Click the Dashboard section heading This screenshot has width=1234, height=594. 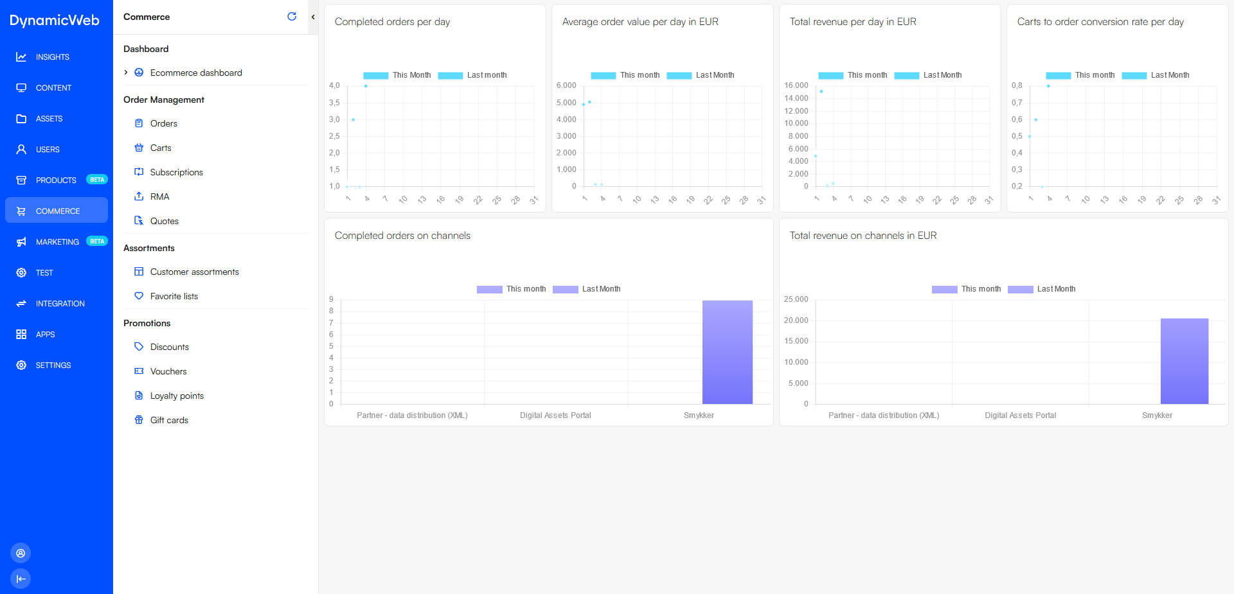(x=146, y=49)
